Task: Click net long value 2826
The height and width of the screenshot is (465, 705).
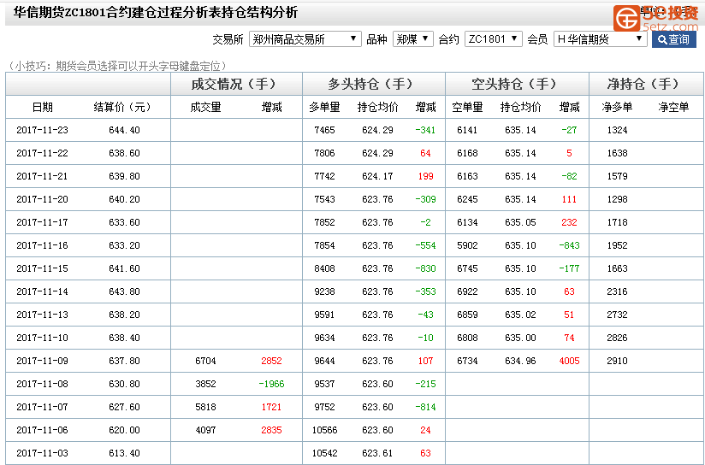Action: 617,338
